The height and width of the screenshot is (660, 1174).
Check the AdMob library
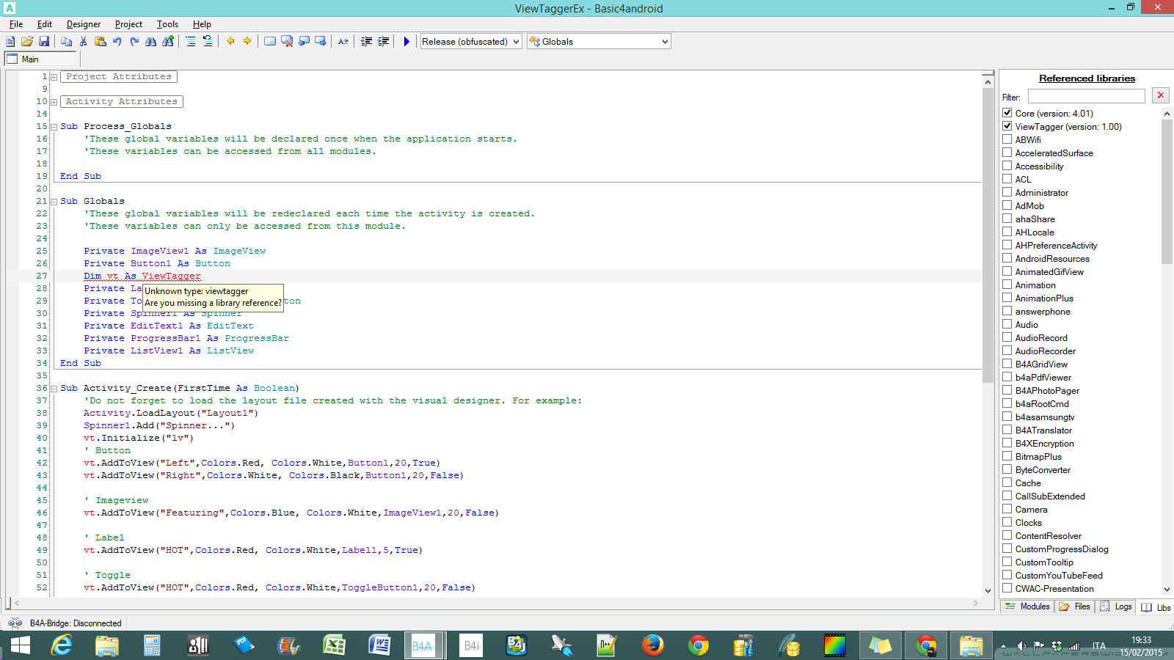(x=1007, y=205)
